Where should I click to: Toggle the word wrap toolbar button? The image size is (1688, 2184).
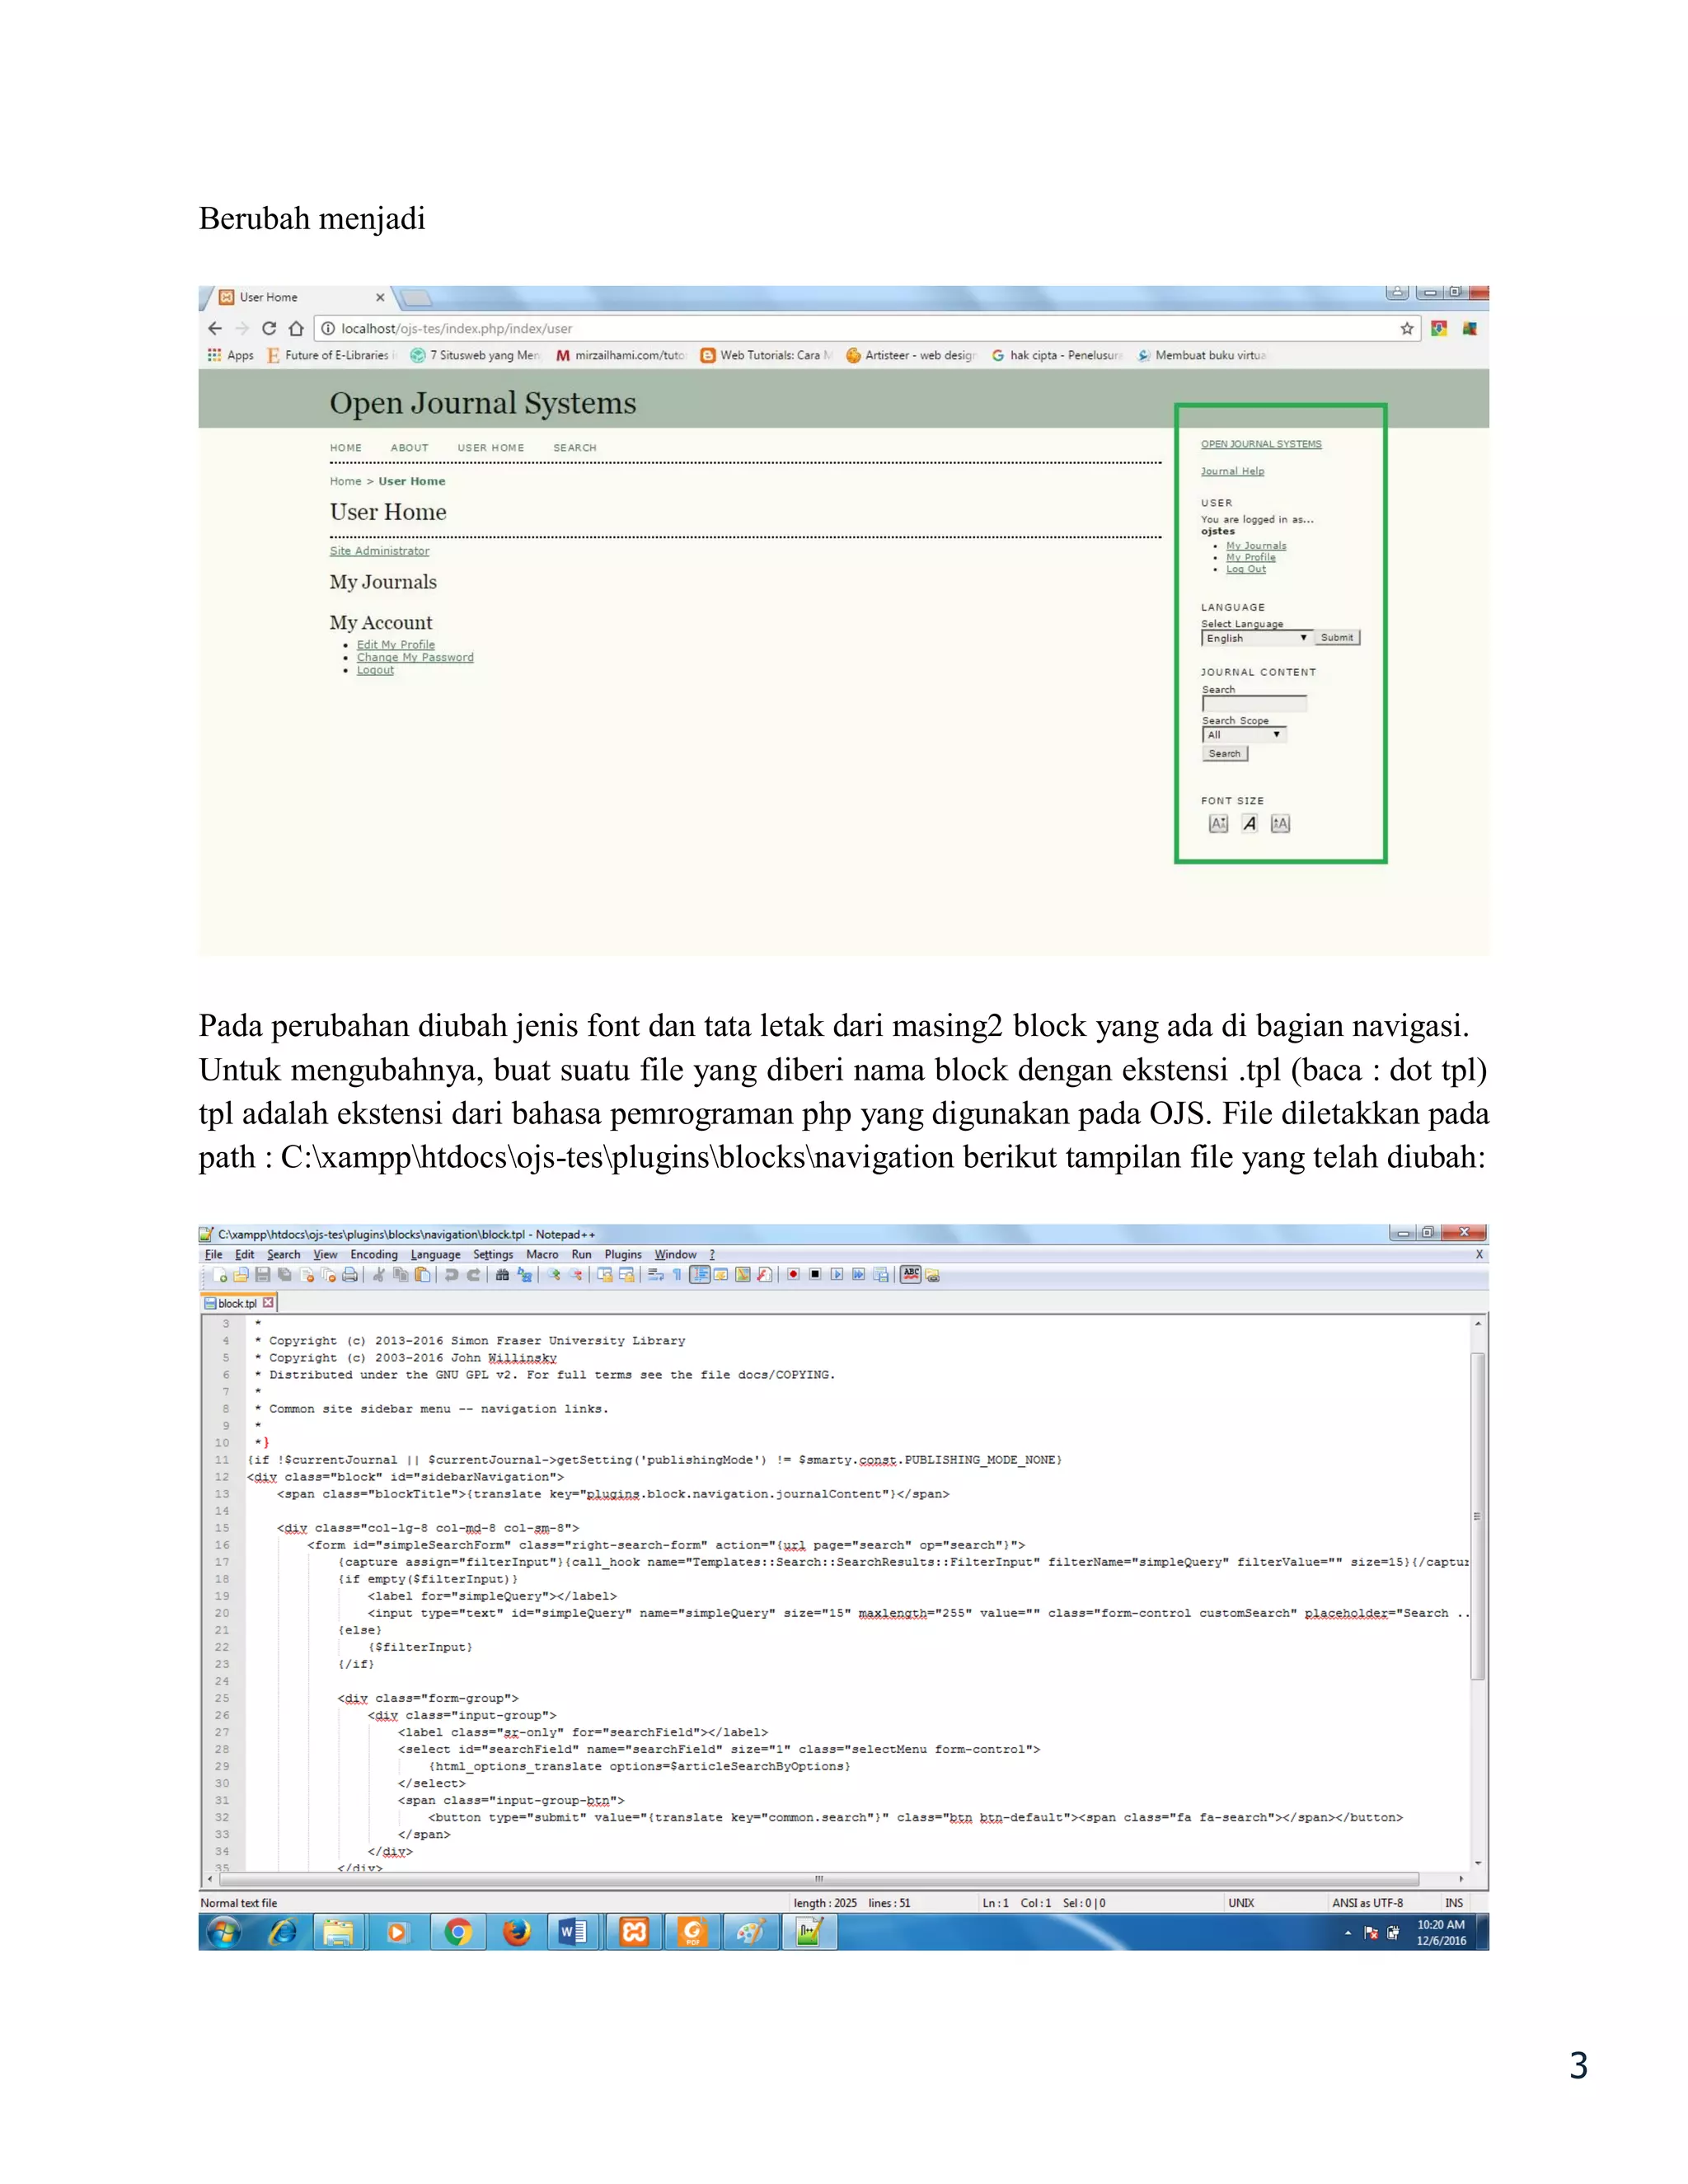pos(655,1275)
